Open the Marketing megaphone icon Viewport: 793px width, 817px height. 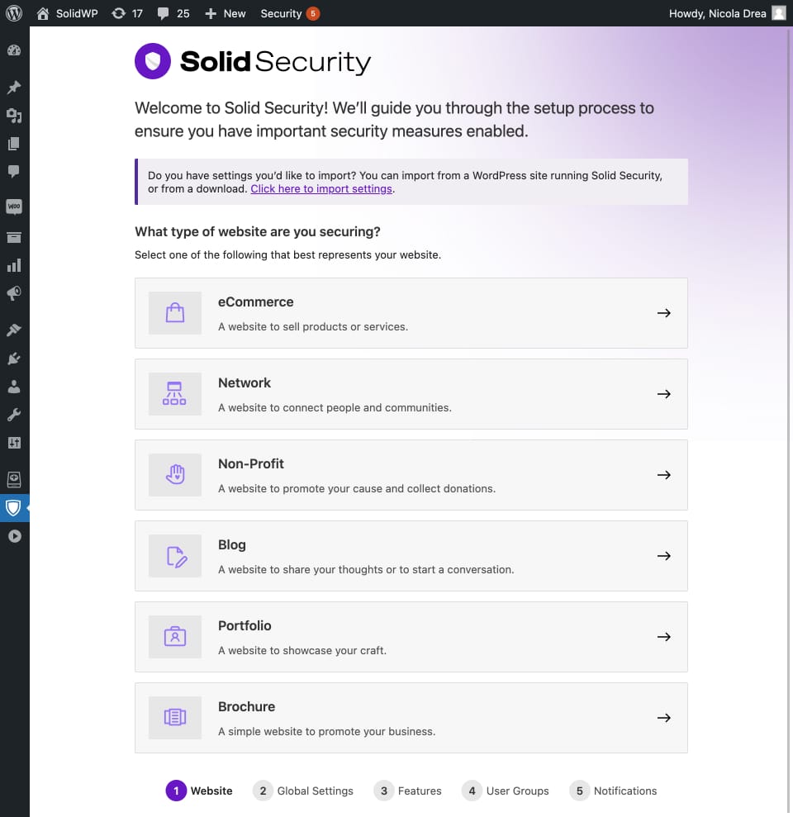point(13,293)
